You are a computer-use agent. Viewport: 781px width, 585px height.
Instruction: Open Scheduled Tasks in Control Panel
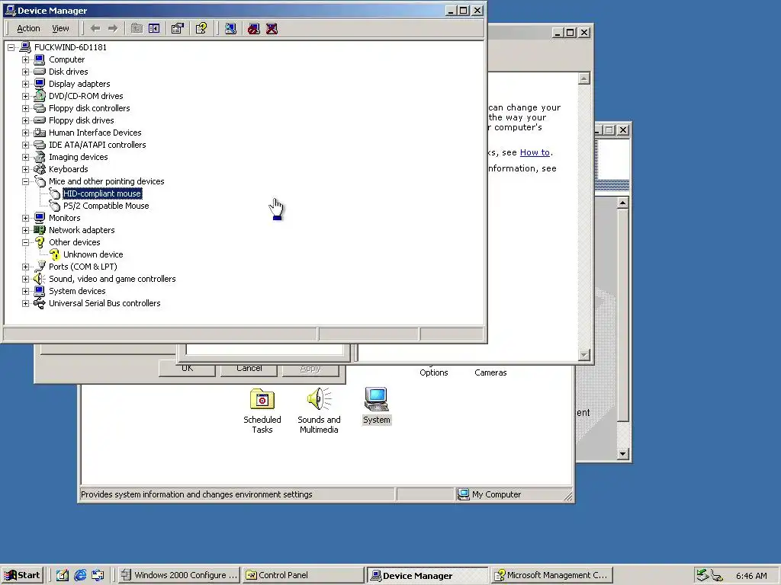coord(262,411)
